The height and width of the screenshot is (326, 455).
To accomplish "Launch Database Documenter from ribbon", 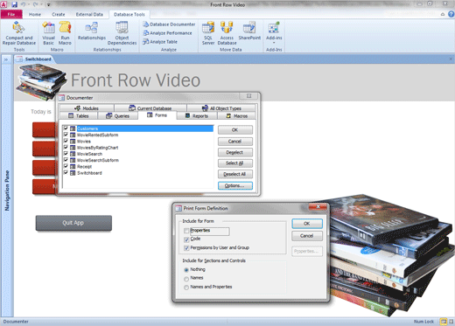I will point(169,24).
